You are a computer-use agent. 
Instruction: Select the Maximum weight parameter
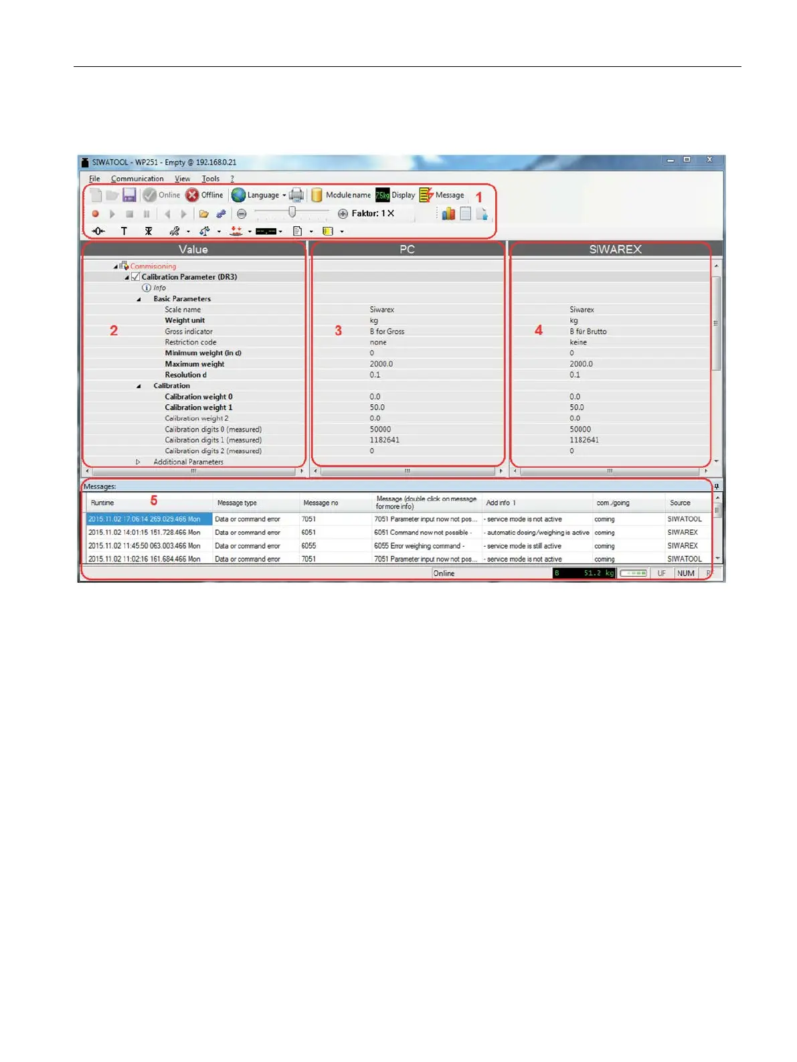click(x=195, y=364)
